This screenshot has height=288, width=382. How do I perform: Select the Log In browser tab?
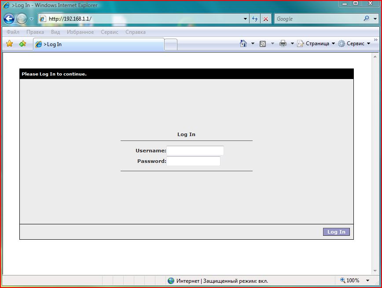click(x=99, y=44)
